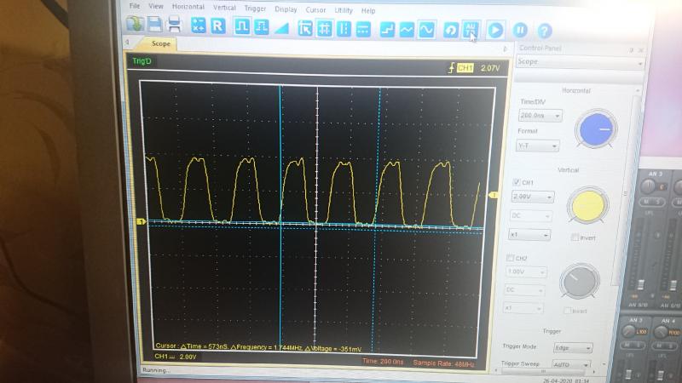Click the Auto set toolbar icon
Screen dimensions: 682x383
click(x=471, y=30)
